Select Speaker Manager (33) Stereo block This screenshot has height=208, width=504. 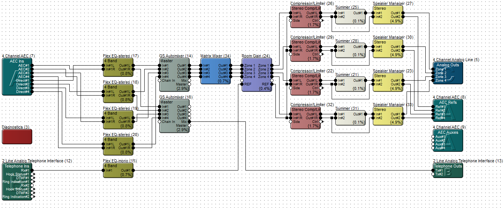pyautogui.click(x=388, y=116)
